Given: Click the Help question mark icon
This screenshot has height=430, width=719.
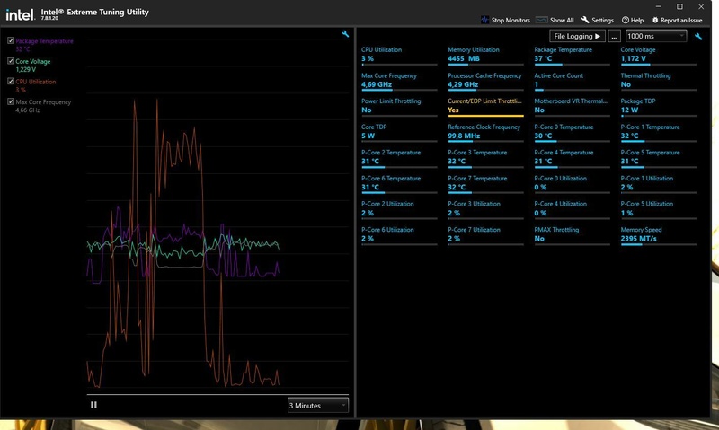Looking at the screenshot, I should (626, 20).
